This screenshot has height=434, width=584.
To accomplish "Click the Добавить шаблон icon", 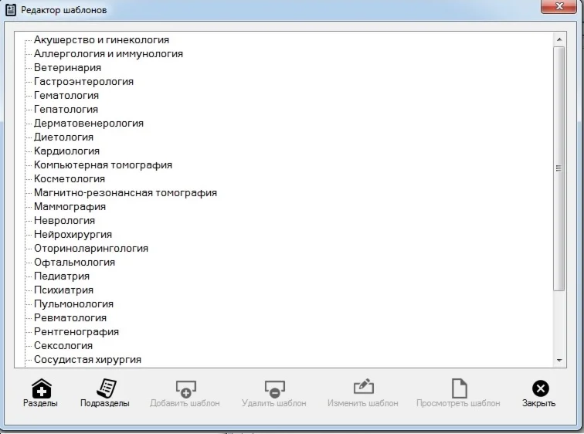I will click(185, 388).
